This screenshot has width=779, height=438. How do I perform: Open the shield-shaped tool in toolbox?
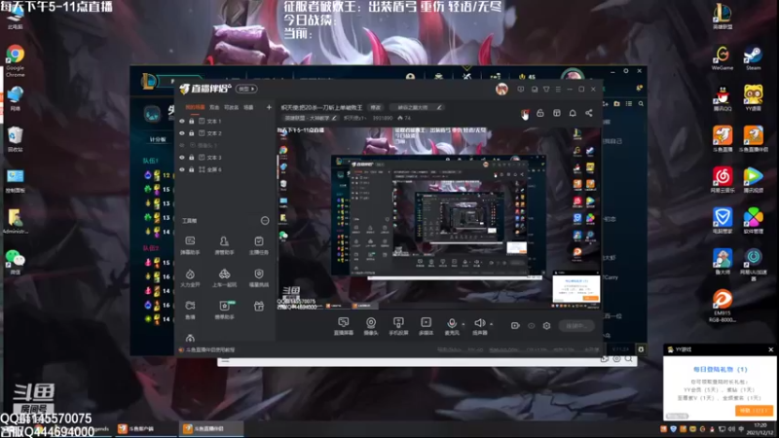pos(259,277)
